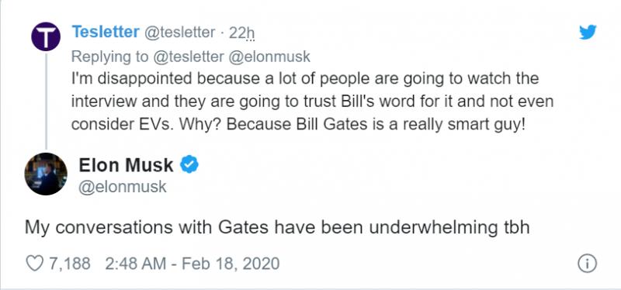Click the underwhelming tbh tweet text
The width and height of the screenshot is (621, 290).
(x=277, y=228)
